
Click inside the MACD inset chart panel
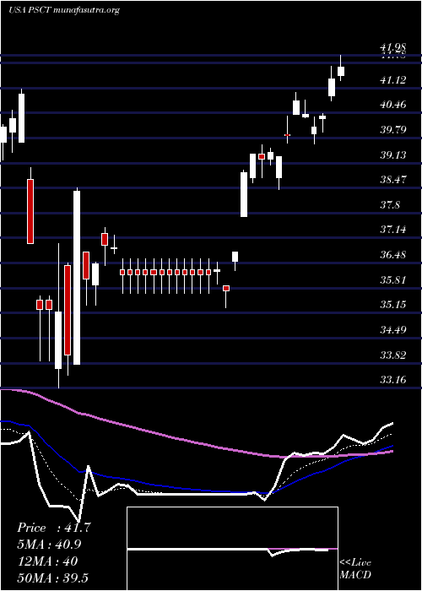[x=232, y=549]
